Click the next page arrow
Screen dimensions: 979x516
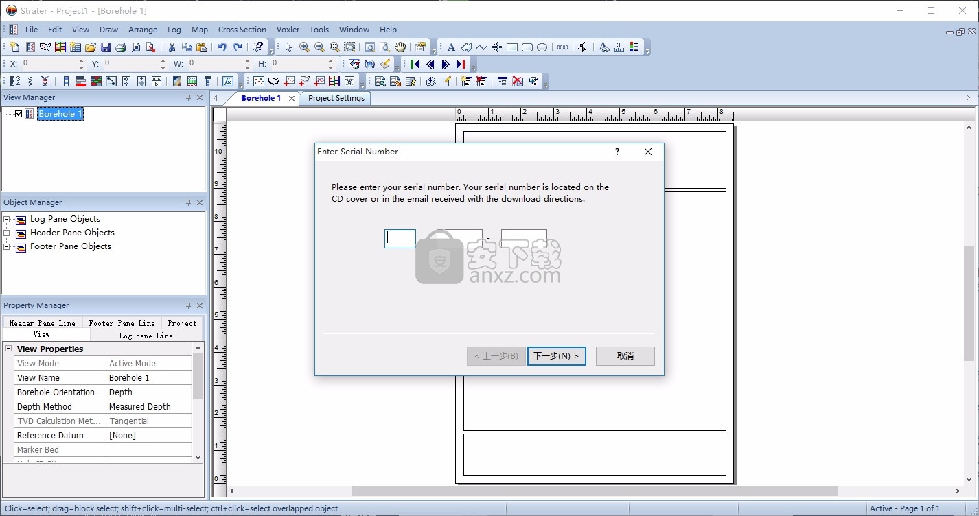coord(446,64)
